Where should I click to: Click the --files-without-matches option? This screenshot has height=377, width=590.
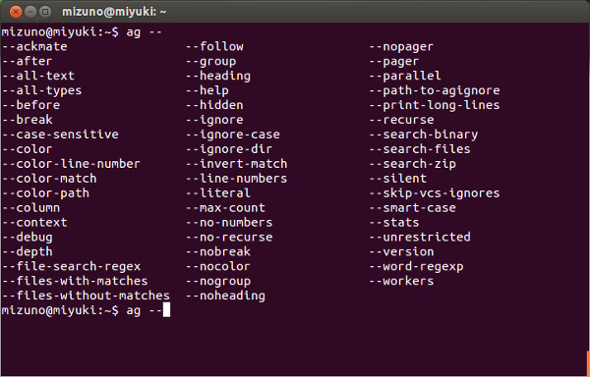click(x=86, y=296)
